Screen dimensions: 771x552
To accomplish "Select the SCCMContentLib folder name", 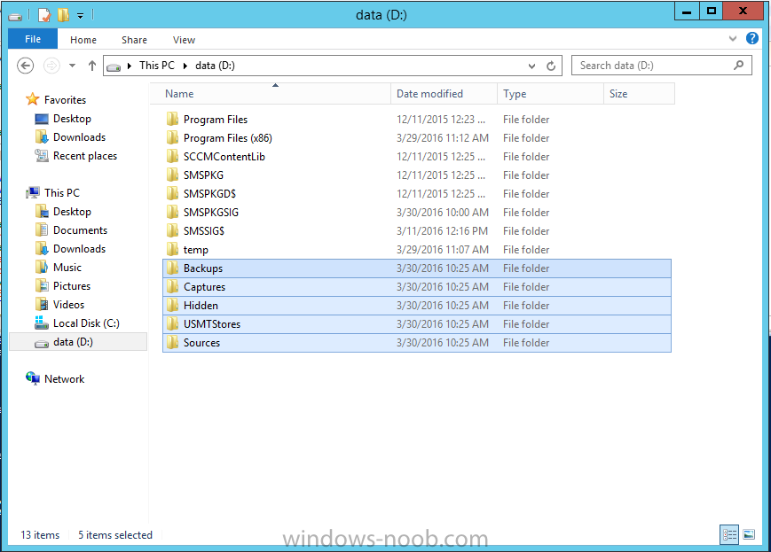I will 224,157.
